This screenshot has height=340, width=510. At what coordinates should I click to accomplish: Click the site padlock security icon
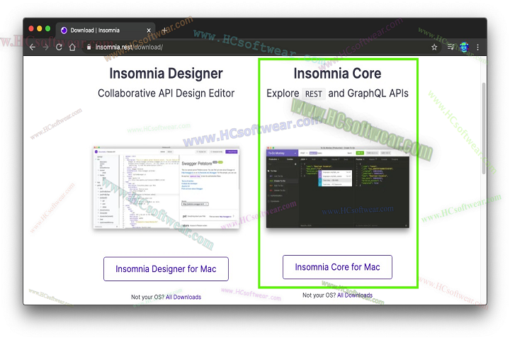[89, 47]
